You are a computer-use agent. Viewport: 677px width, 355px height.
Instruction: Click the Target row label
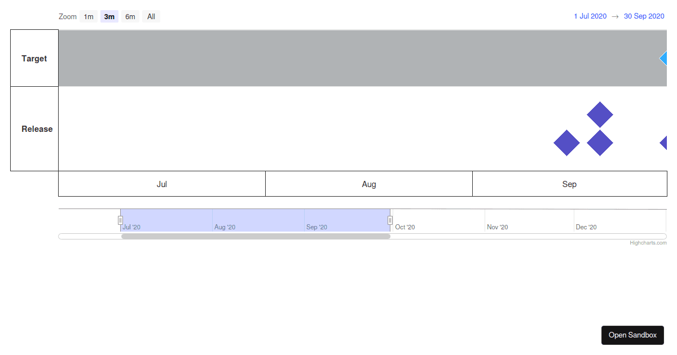click(34, 59)
